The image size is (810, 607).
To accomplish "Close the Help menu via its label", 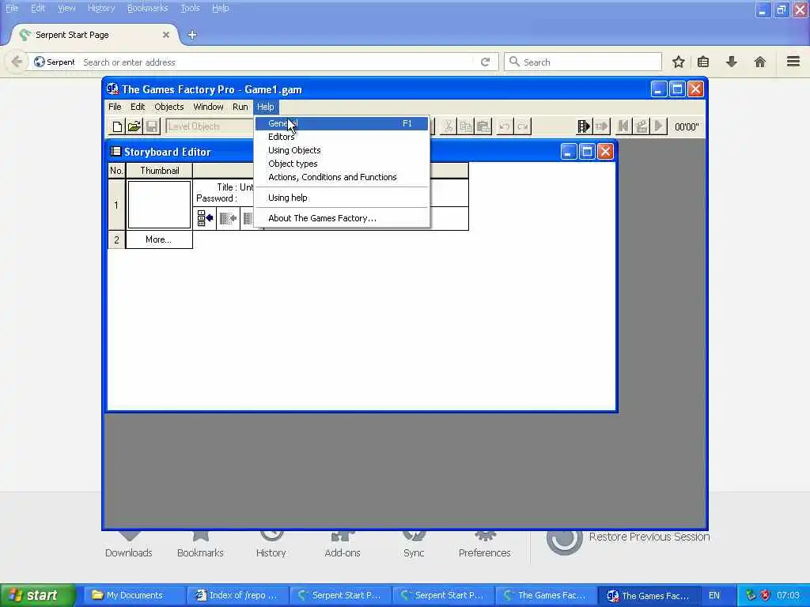I will (266, 107).
